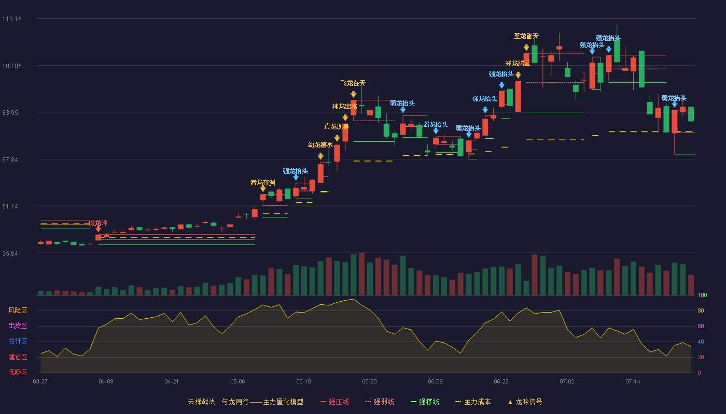Click the 05-28 date axis label

tap(369, 381)
